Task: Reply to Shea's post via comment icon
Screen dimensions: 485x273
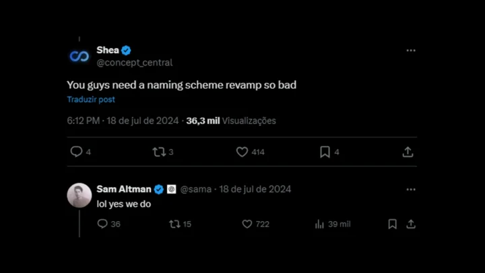Action: (x=77, y=152)
